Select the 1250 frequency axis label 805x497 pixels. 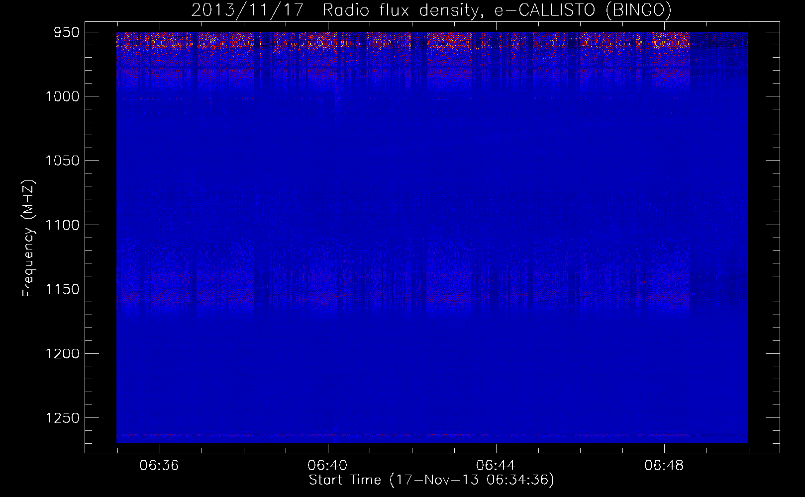tap(62, 418)
